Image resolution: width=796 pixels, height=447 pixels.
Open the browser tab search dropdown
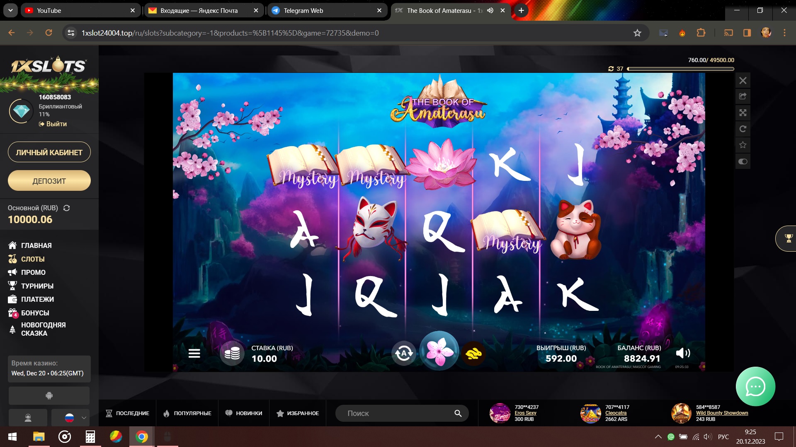point(10,10)
